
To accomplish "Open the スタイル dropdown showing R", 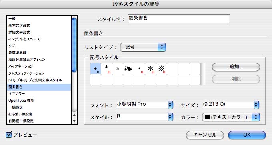I will 145,117.
